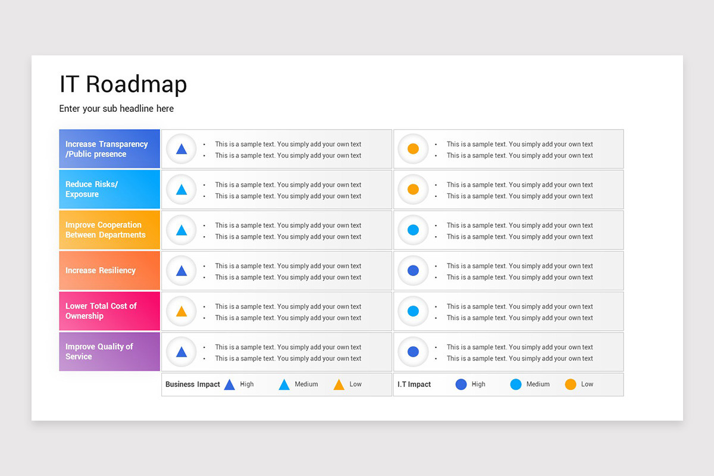Viewport: 714px width, 476px height.
Task: Select the dark blue circle in Improve Quality row
Action: pos(413,351)
